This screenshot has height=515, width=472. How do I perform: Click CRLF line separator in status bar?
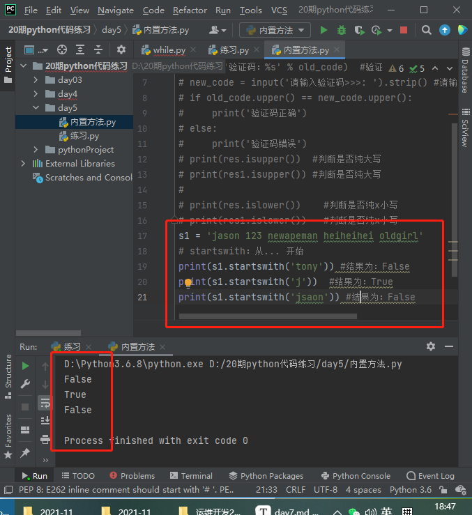click(x=296, y=490)
